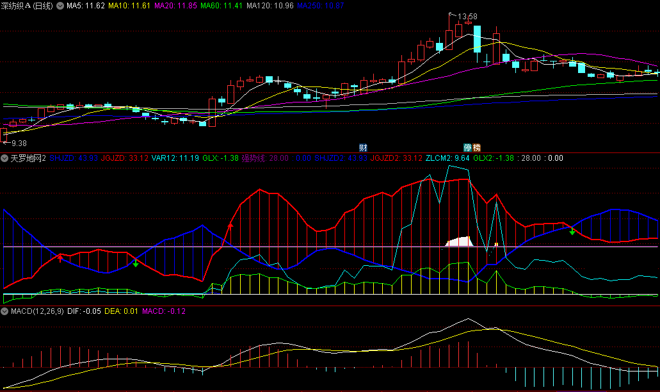
Task: Click the first green down-arrow sell signal
Action: tap(136, 263)
